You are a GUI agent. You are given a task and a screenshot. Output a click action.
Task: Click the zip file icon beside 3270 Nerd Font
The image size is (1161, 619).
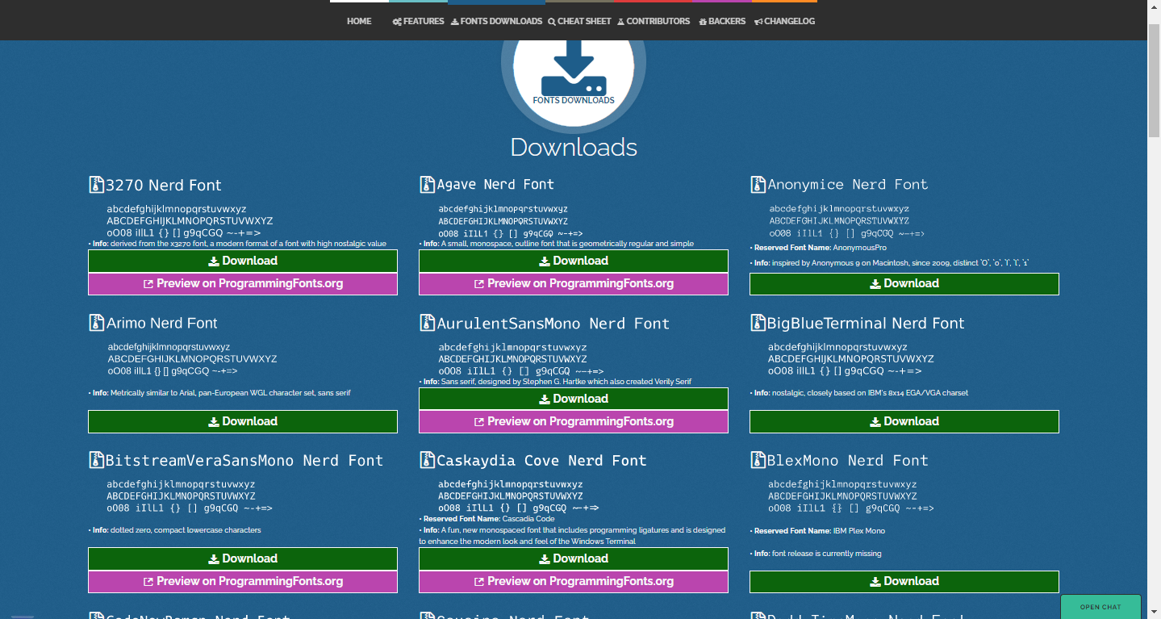pyautogui.click(x=96, y=185)
